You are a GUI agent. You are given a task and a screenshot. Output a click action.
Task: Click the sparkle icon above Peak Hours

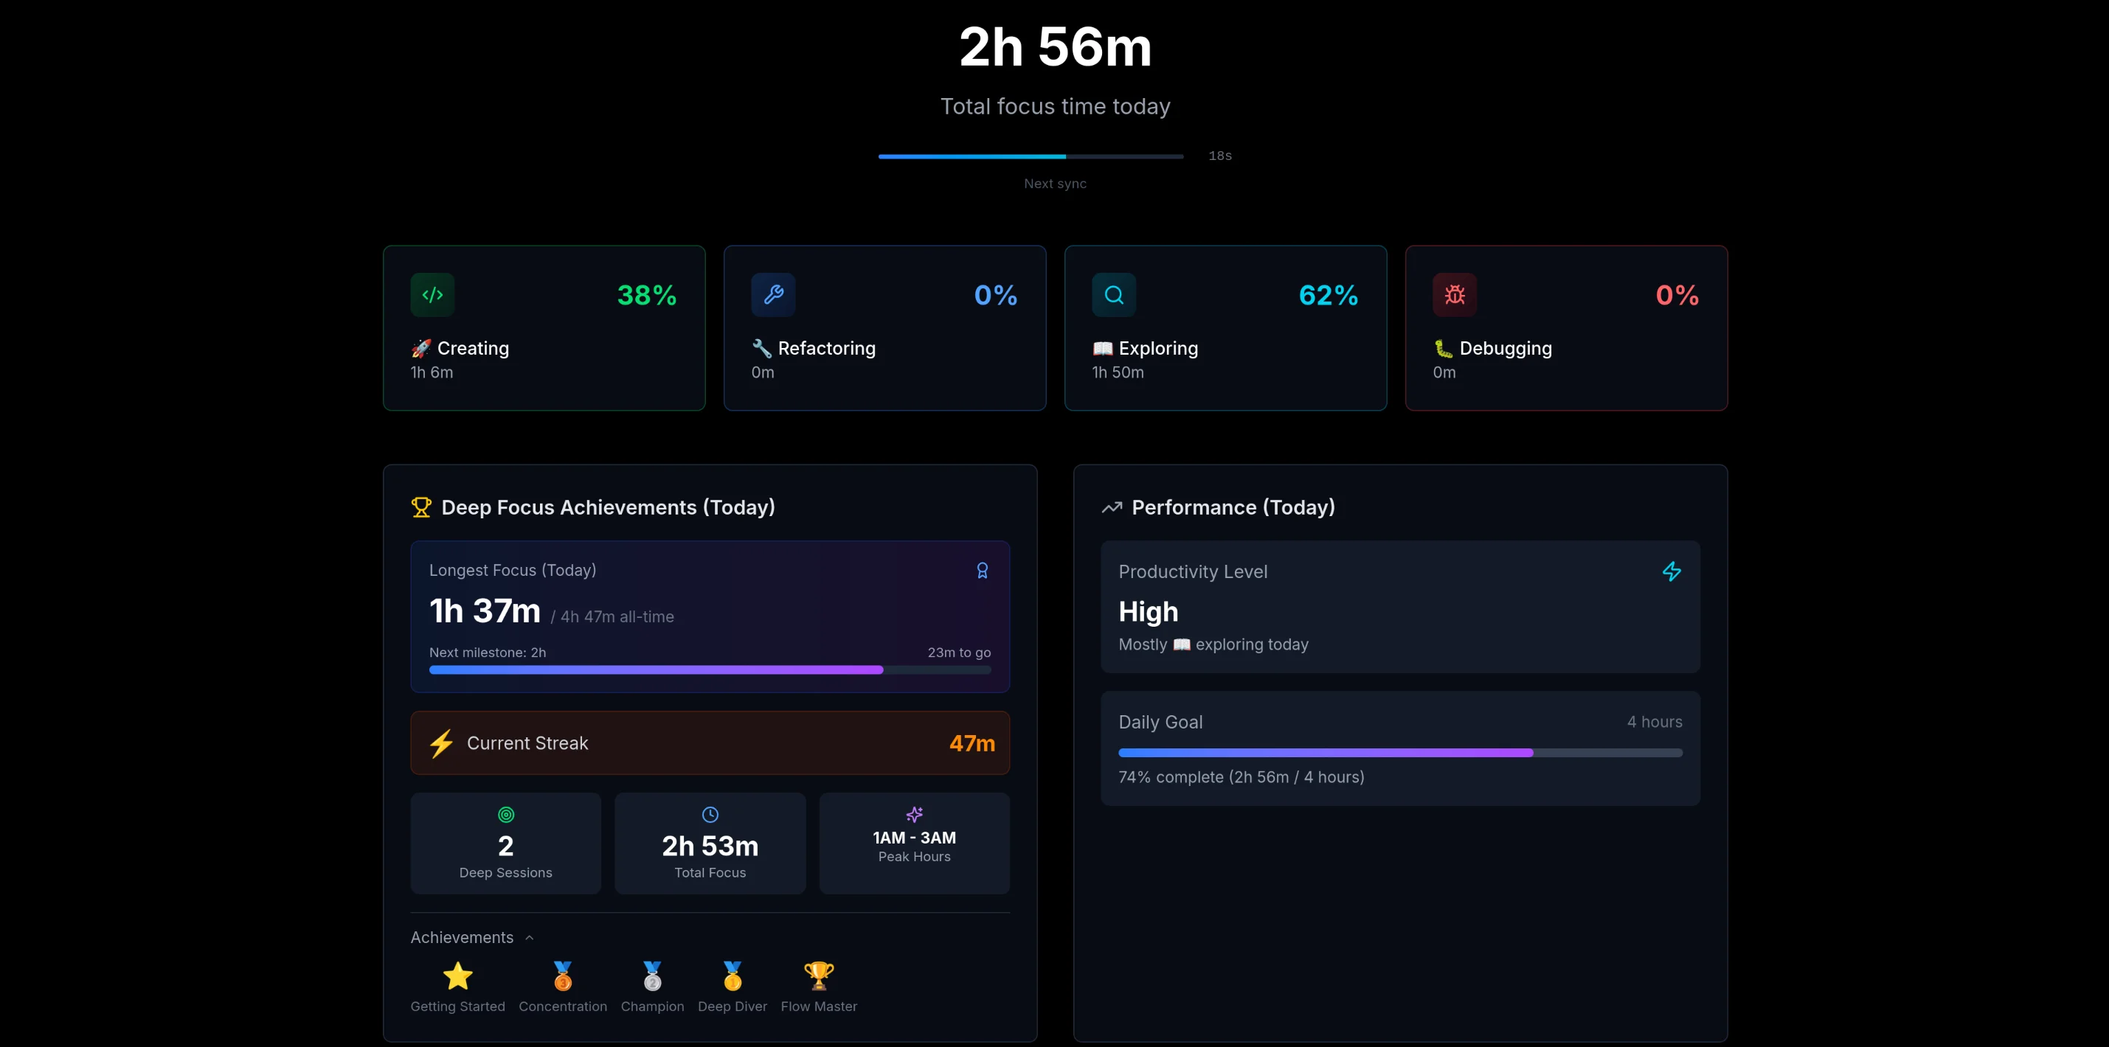click(914, 815)
